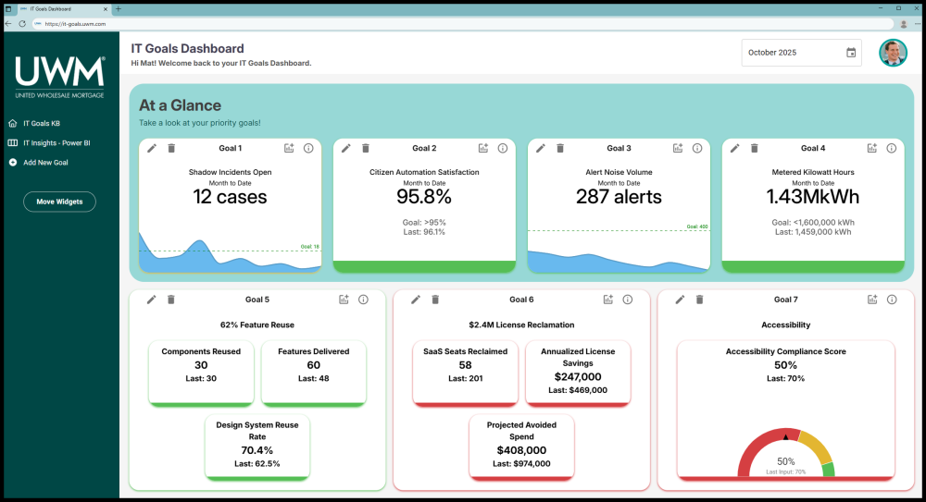
Task: Edit Goal 1 with the pencil icon
Action: click(x=152, y=148)
